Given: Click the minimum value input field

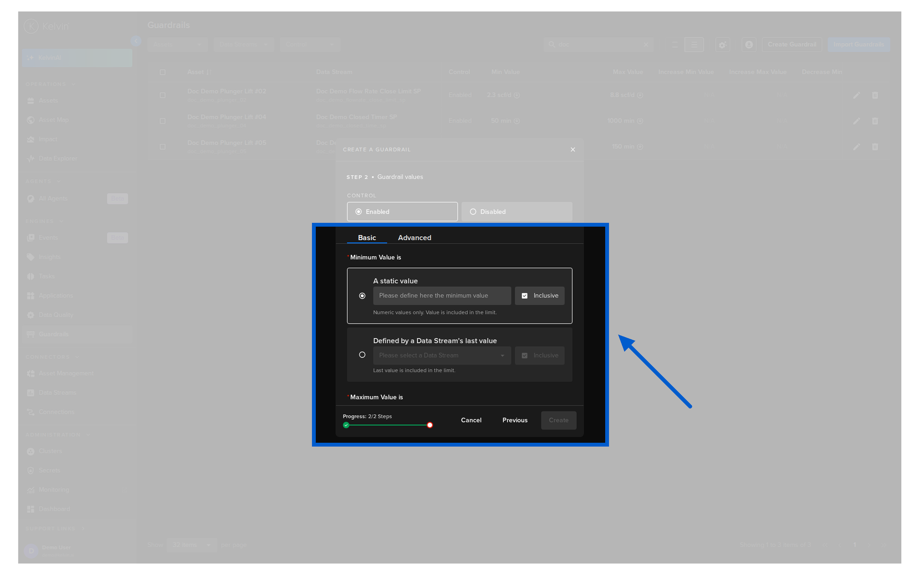Looking at the screenshot, I should tap(442, 296).
